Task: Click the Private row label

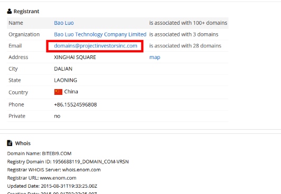Action: click(x=17, y=116)
